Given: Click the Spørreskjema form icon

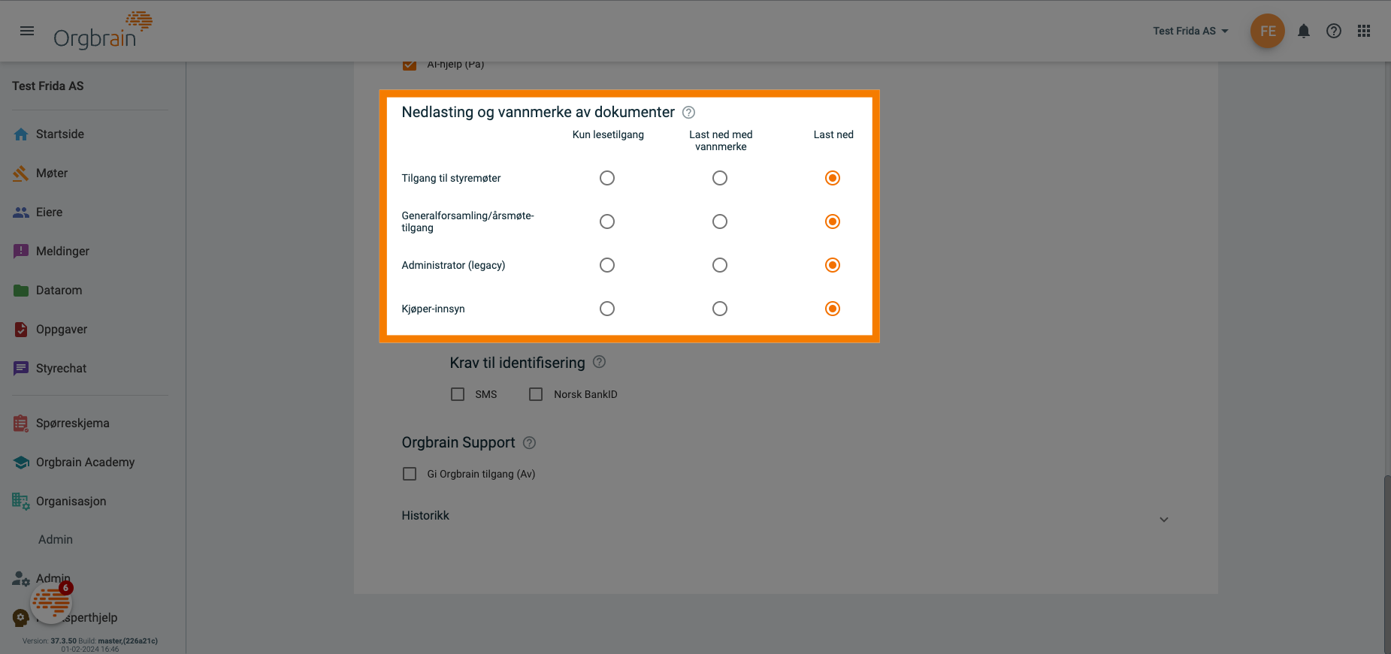Looking at the screenshot, I should pyautogui.click(x=21, y=423).
